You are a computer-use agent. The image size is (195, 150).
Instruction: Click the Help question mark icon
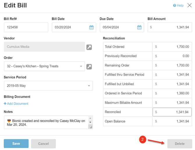tap(175, 6)
